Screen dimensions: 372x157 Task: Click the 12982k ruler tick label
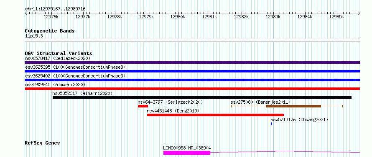[242, 17]
